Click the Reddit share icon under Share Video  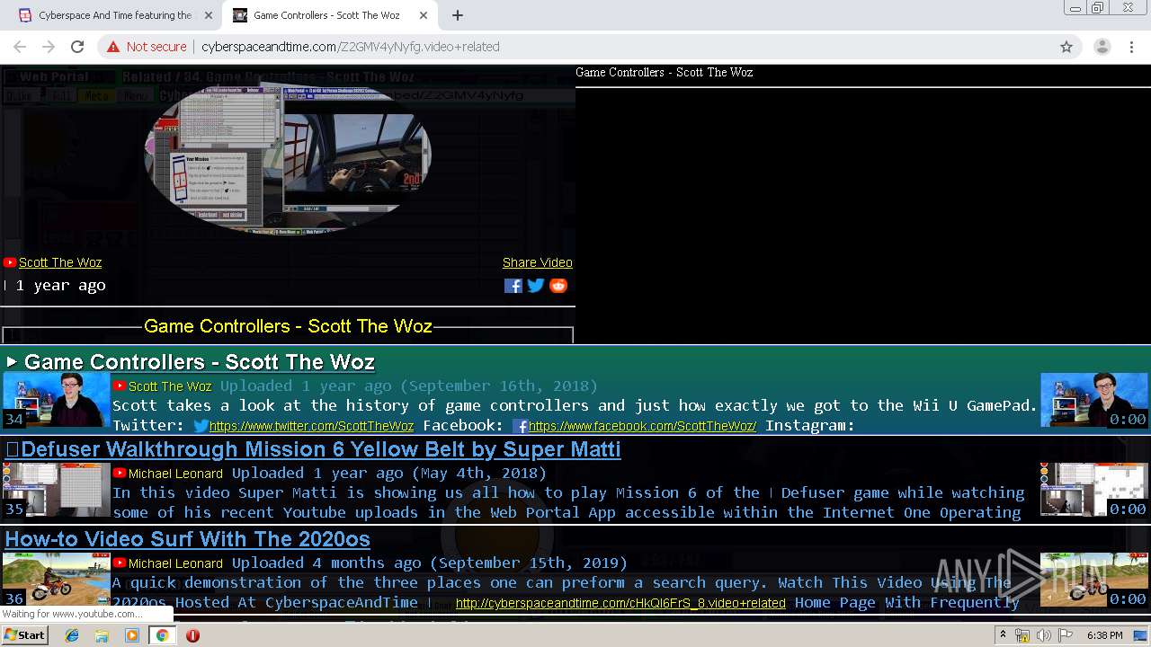coord(558,286)
